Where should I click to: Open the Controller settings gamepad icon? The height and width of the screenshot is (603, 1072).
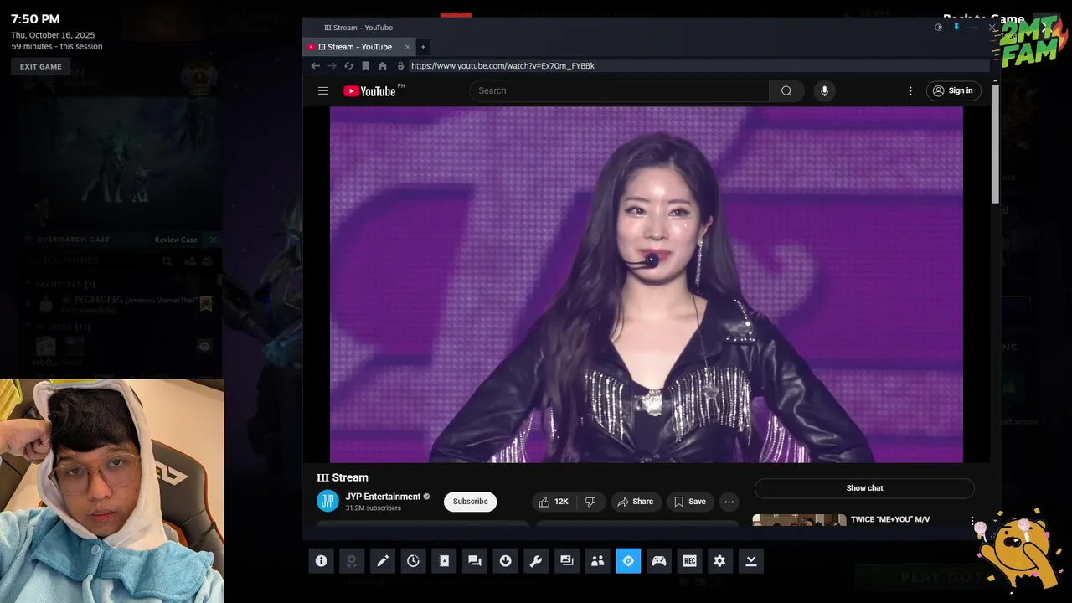point(659,561)
